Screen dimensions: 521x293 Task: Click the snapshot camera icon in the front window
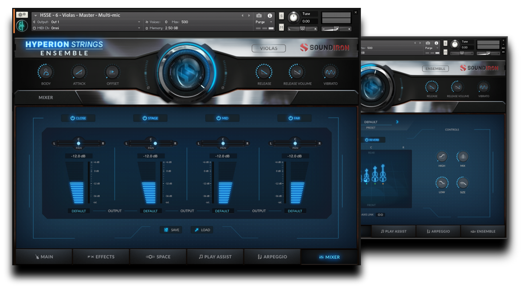point(259,16)
